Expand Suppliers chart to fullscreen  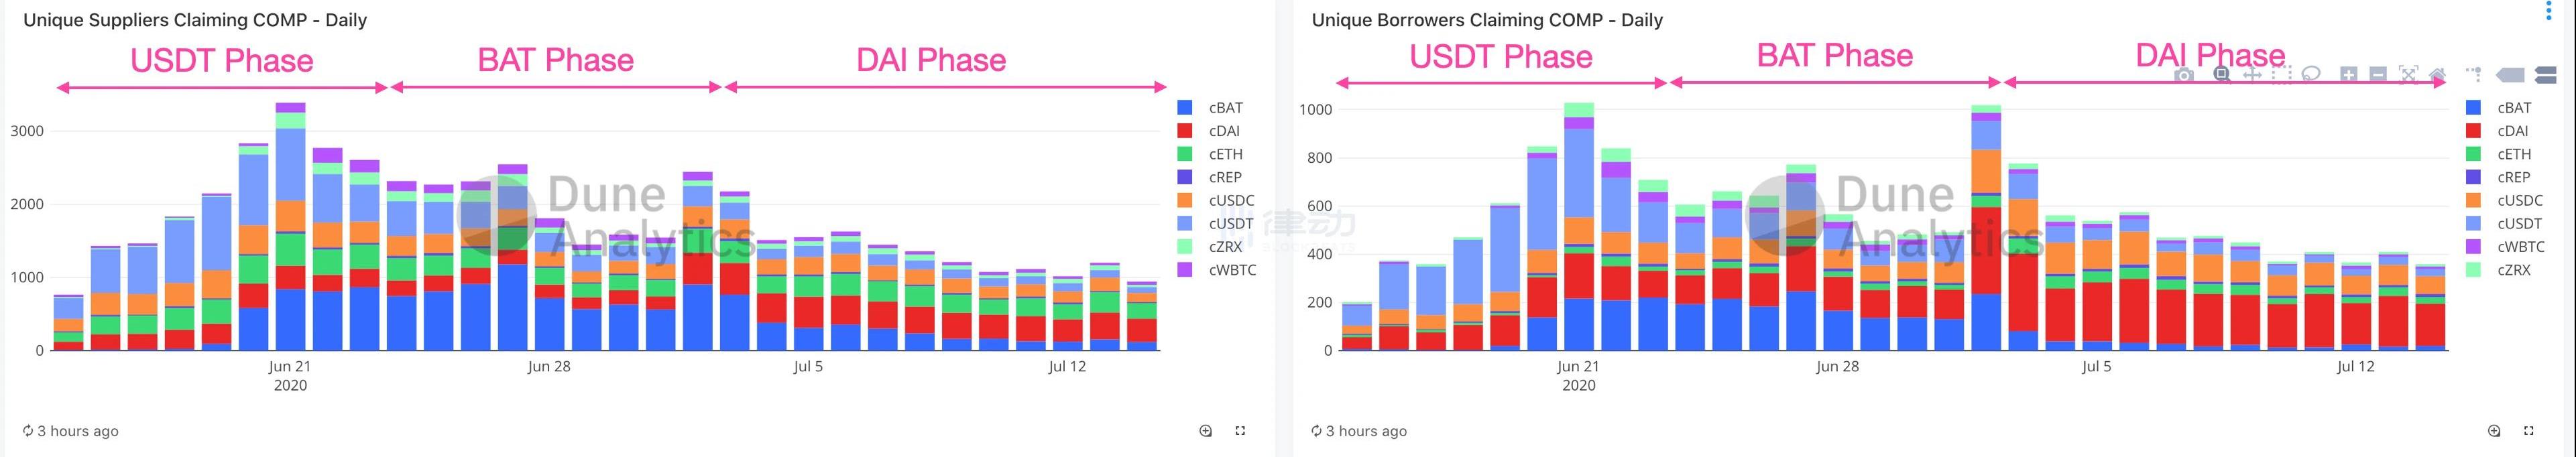1240,431
